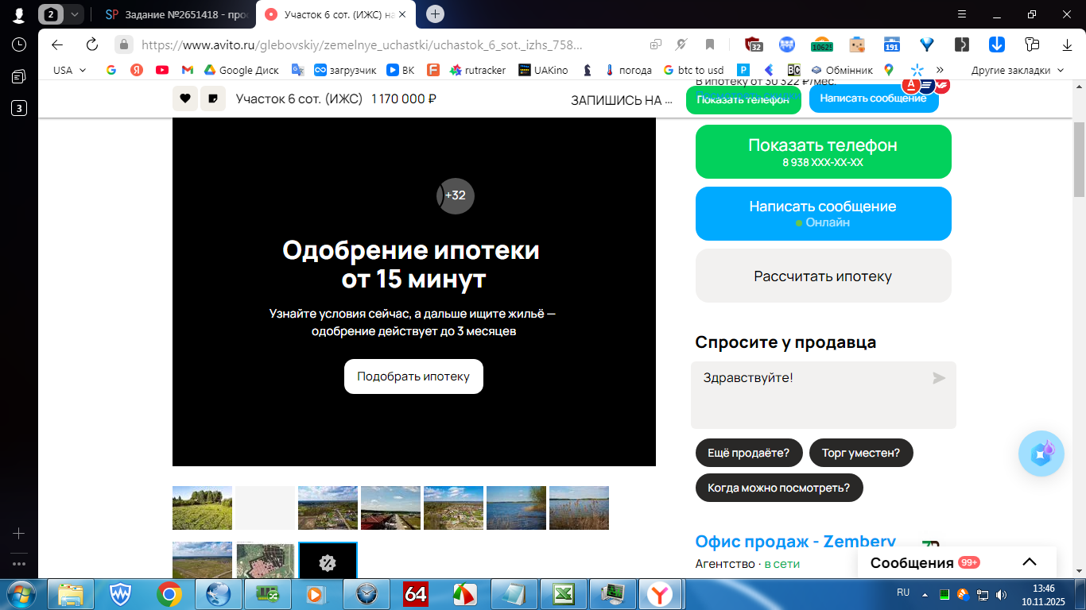Select the lake with reeds thumbnail
The width and height of the screenshot is (1086, 610).
pos(579,508)
